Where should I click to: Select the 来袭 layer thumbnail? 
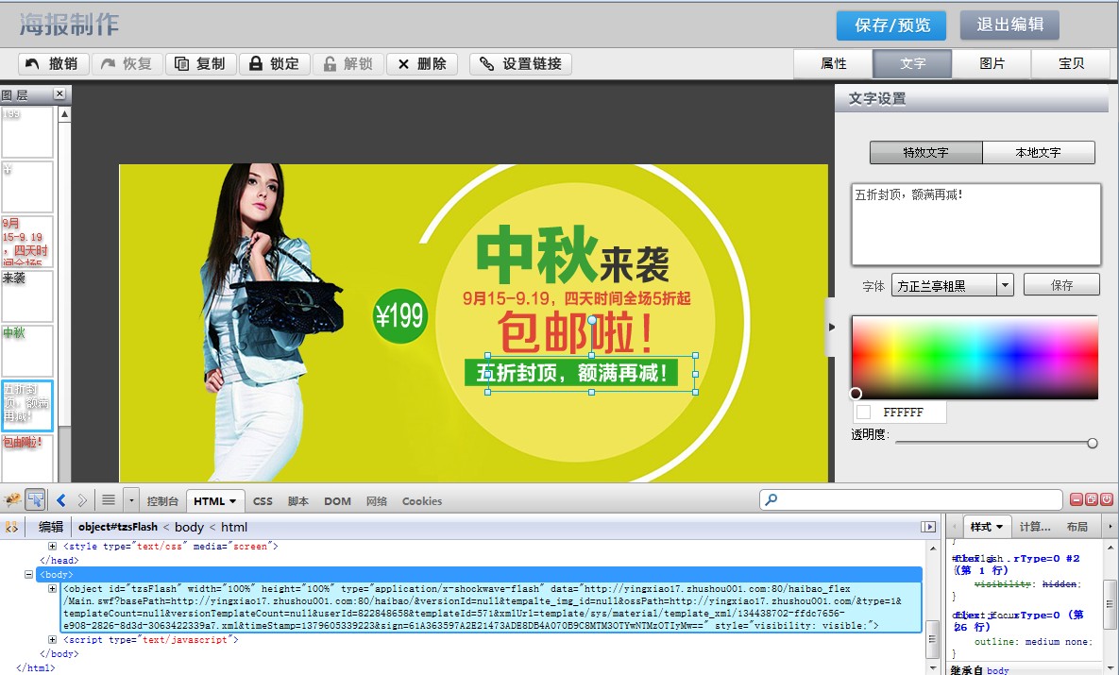click(x=27, y=296)
